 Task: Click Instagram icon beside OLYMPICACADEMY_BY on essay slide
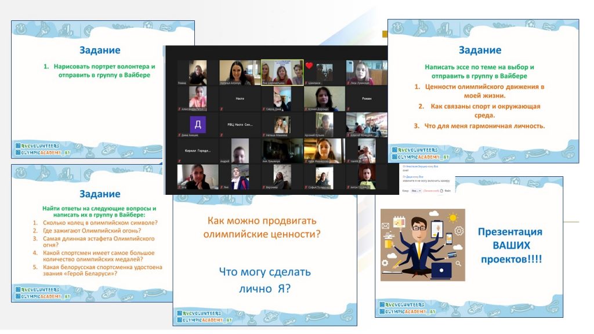pyautogui.click(x=394, y=157)
